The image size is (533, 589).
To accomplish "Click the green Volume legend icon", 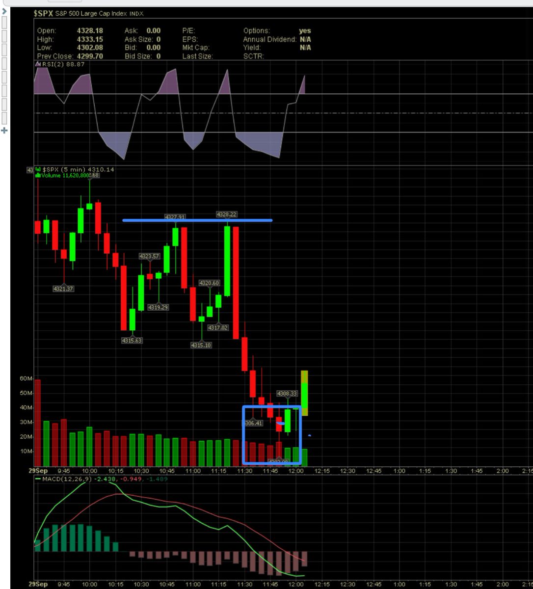I will pos(38,175).
